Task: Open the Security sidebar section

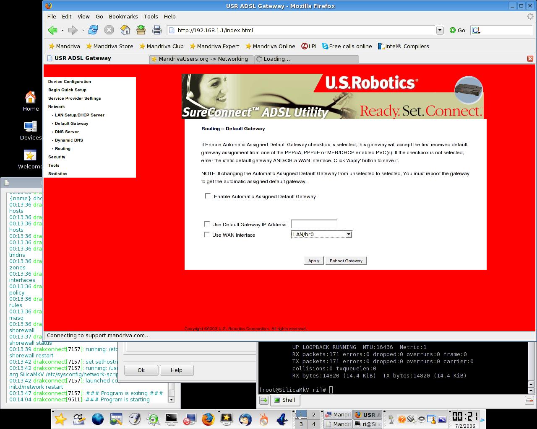Action: [57, 157]
